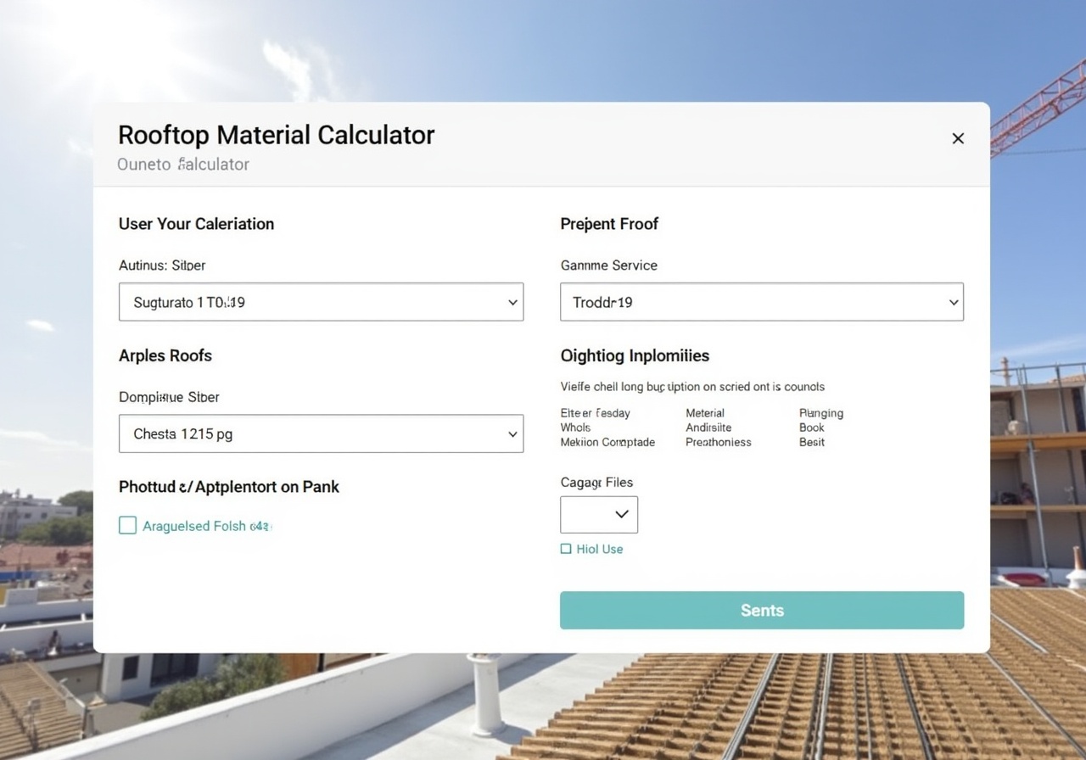Enable the 'Araguelsed Folsh' checkbox
The image size is (1086, 760).
coord(127,526)
